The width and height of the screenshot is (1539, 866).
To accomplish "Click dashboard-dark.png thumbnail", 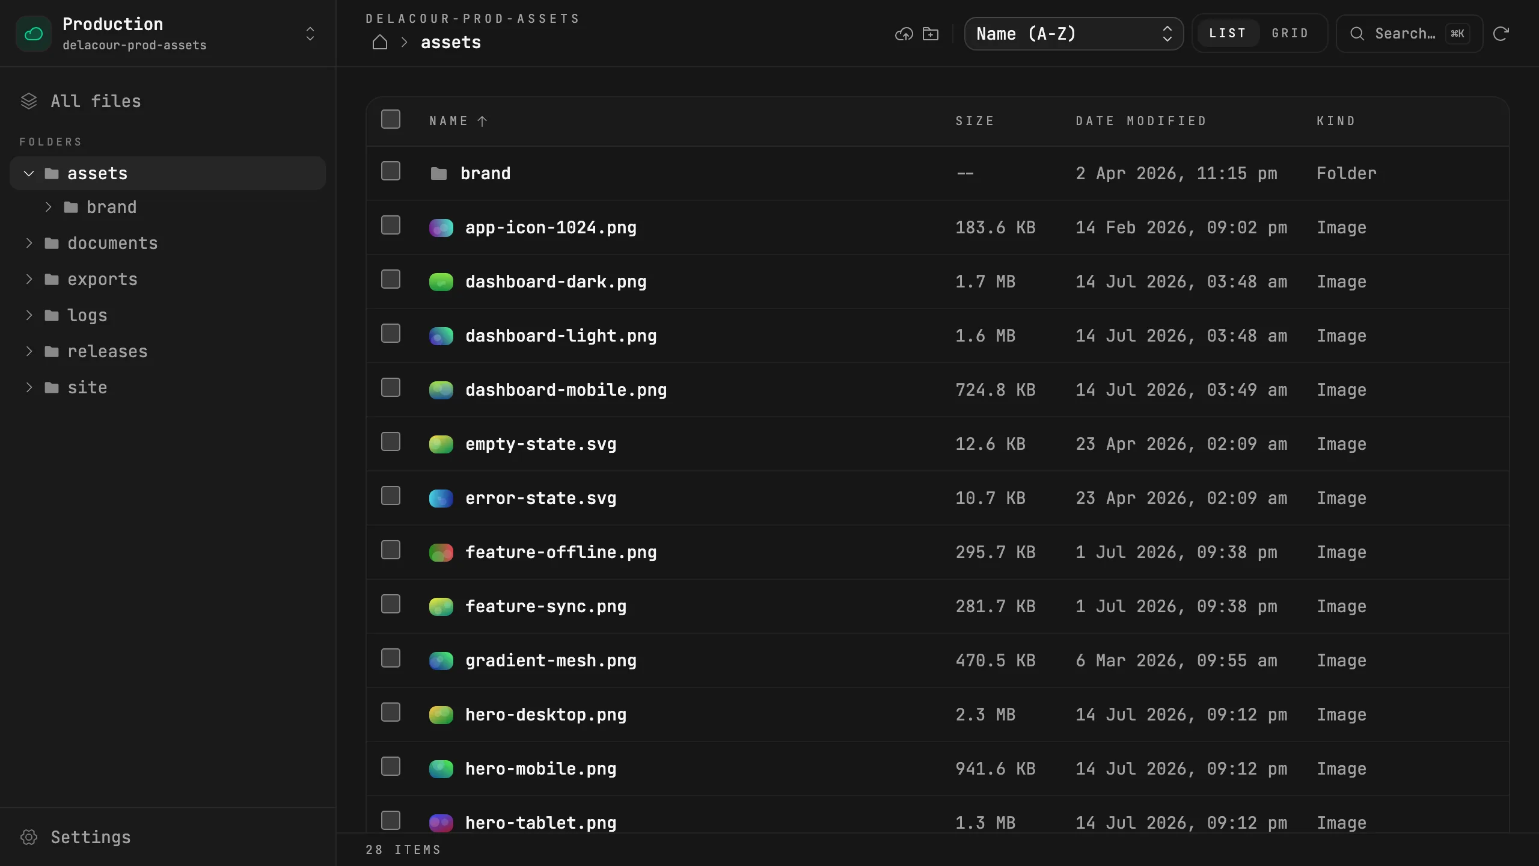I will [x=441, y=282].
